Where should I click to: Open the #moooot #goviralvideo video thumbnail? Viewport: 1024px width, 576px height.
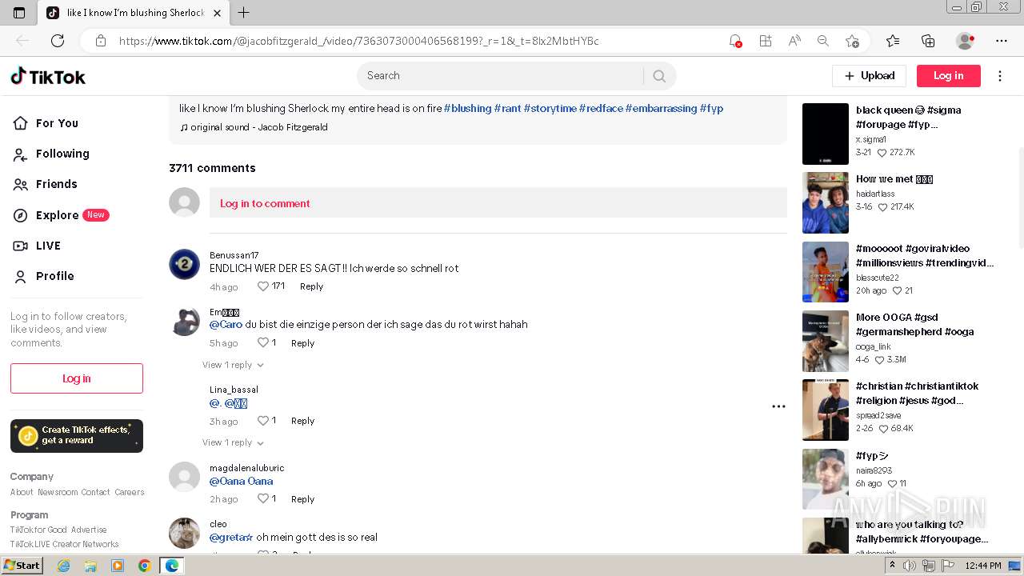coord(826,272)
